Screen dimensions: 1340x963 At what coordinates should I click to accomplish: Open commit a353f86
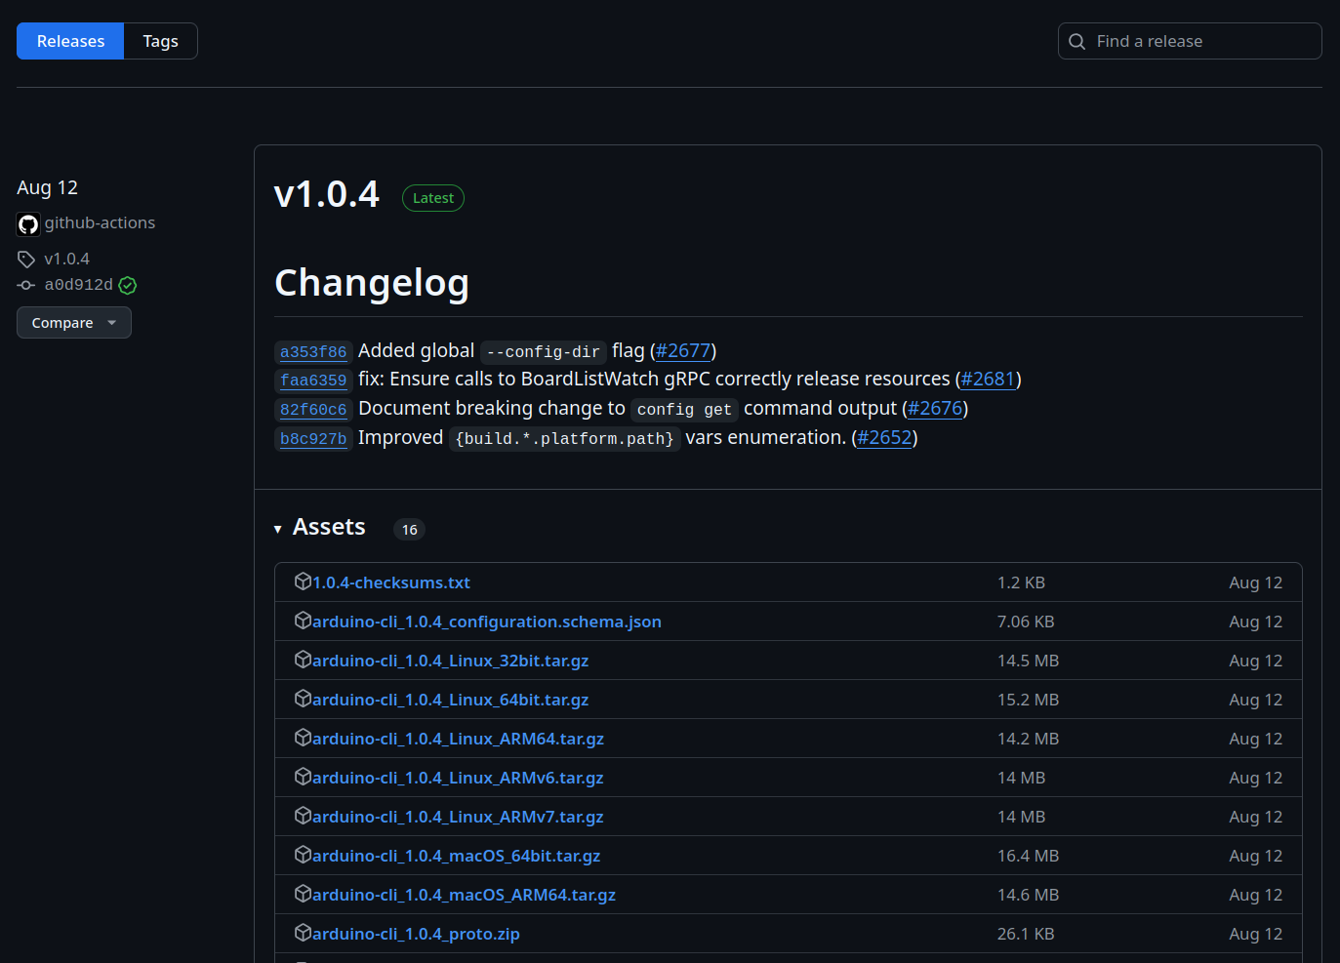click(313, 352)
